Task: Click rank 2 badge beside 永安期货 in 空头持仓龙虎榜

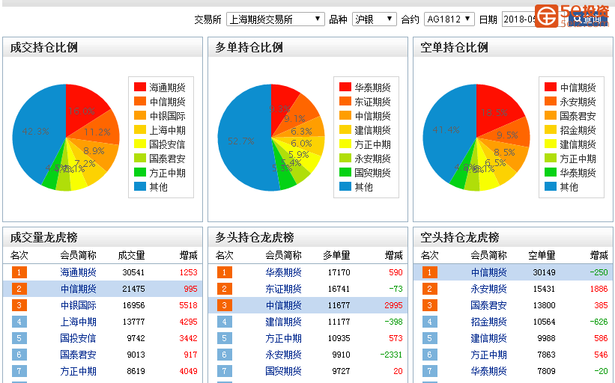Action: (429, 289)
